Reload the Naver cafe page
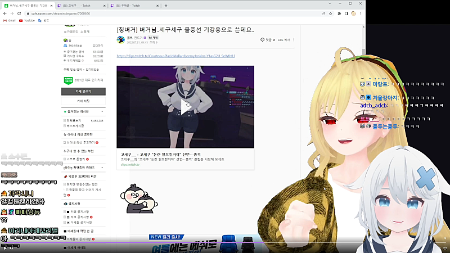 coord(19,13)
